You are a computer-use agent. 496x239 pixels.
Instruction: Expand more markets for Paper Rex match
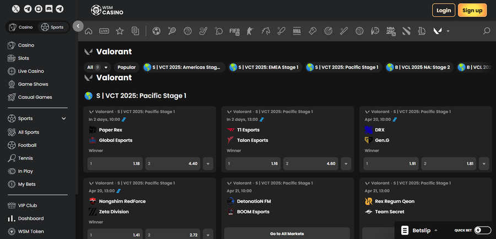208,164
